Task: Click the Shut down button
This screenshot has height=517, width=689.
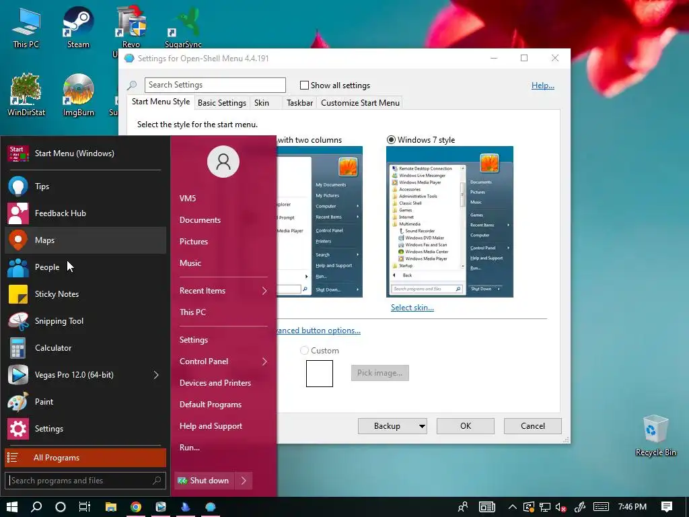Action: coord(205,481)
